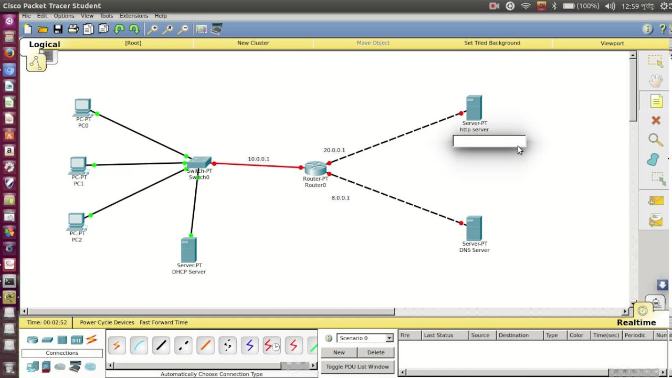Zoom out with the minus magnifier
This screenshot has height=378, width=672.
click(x=183, y=29)
